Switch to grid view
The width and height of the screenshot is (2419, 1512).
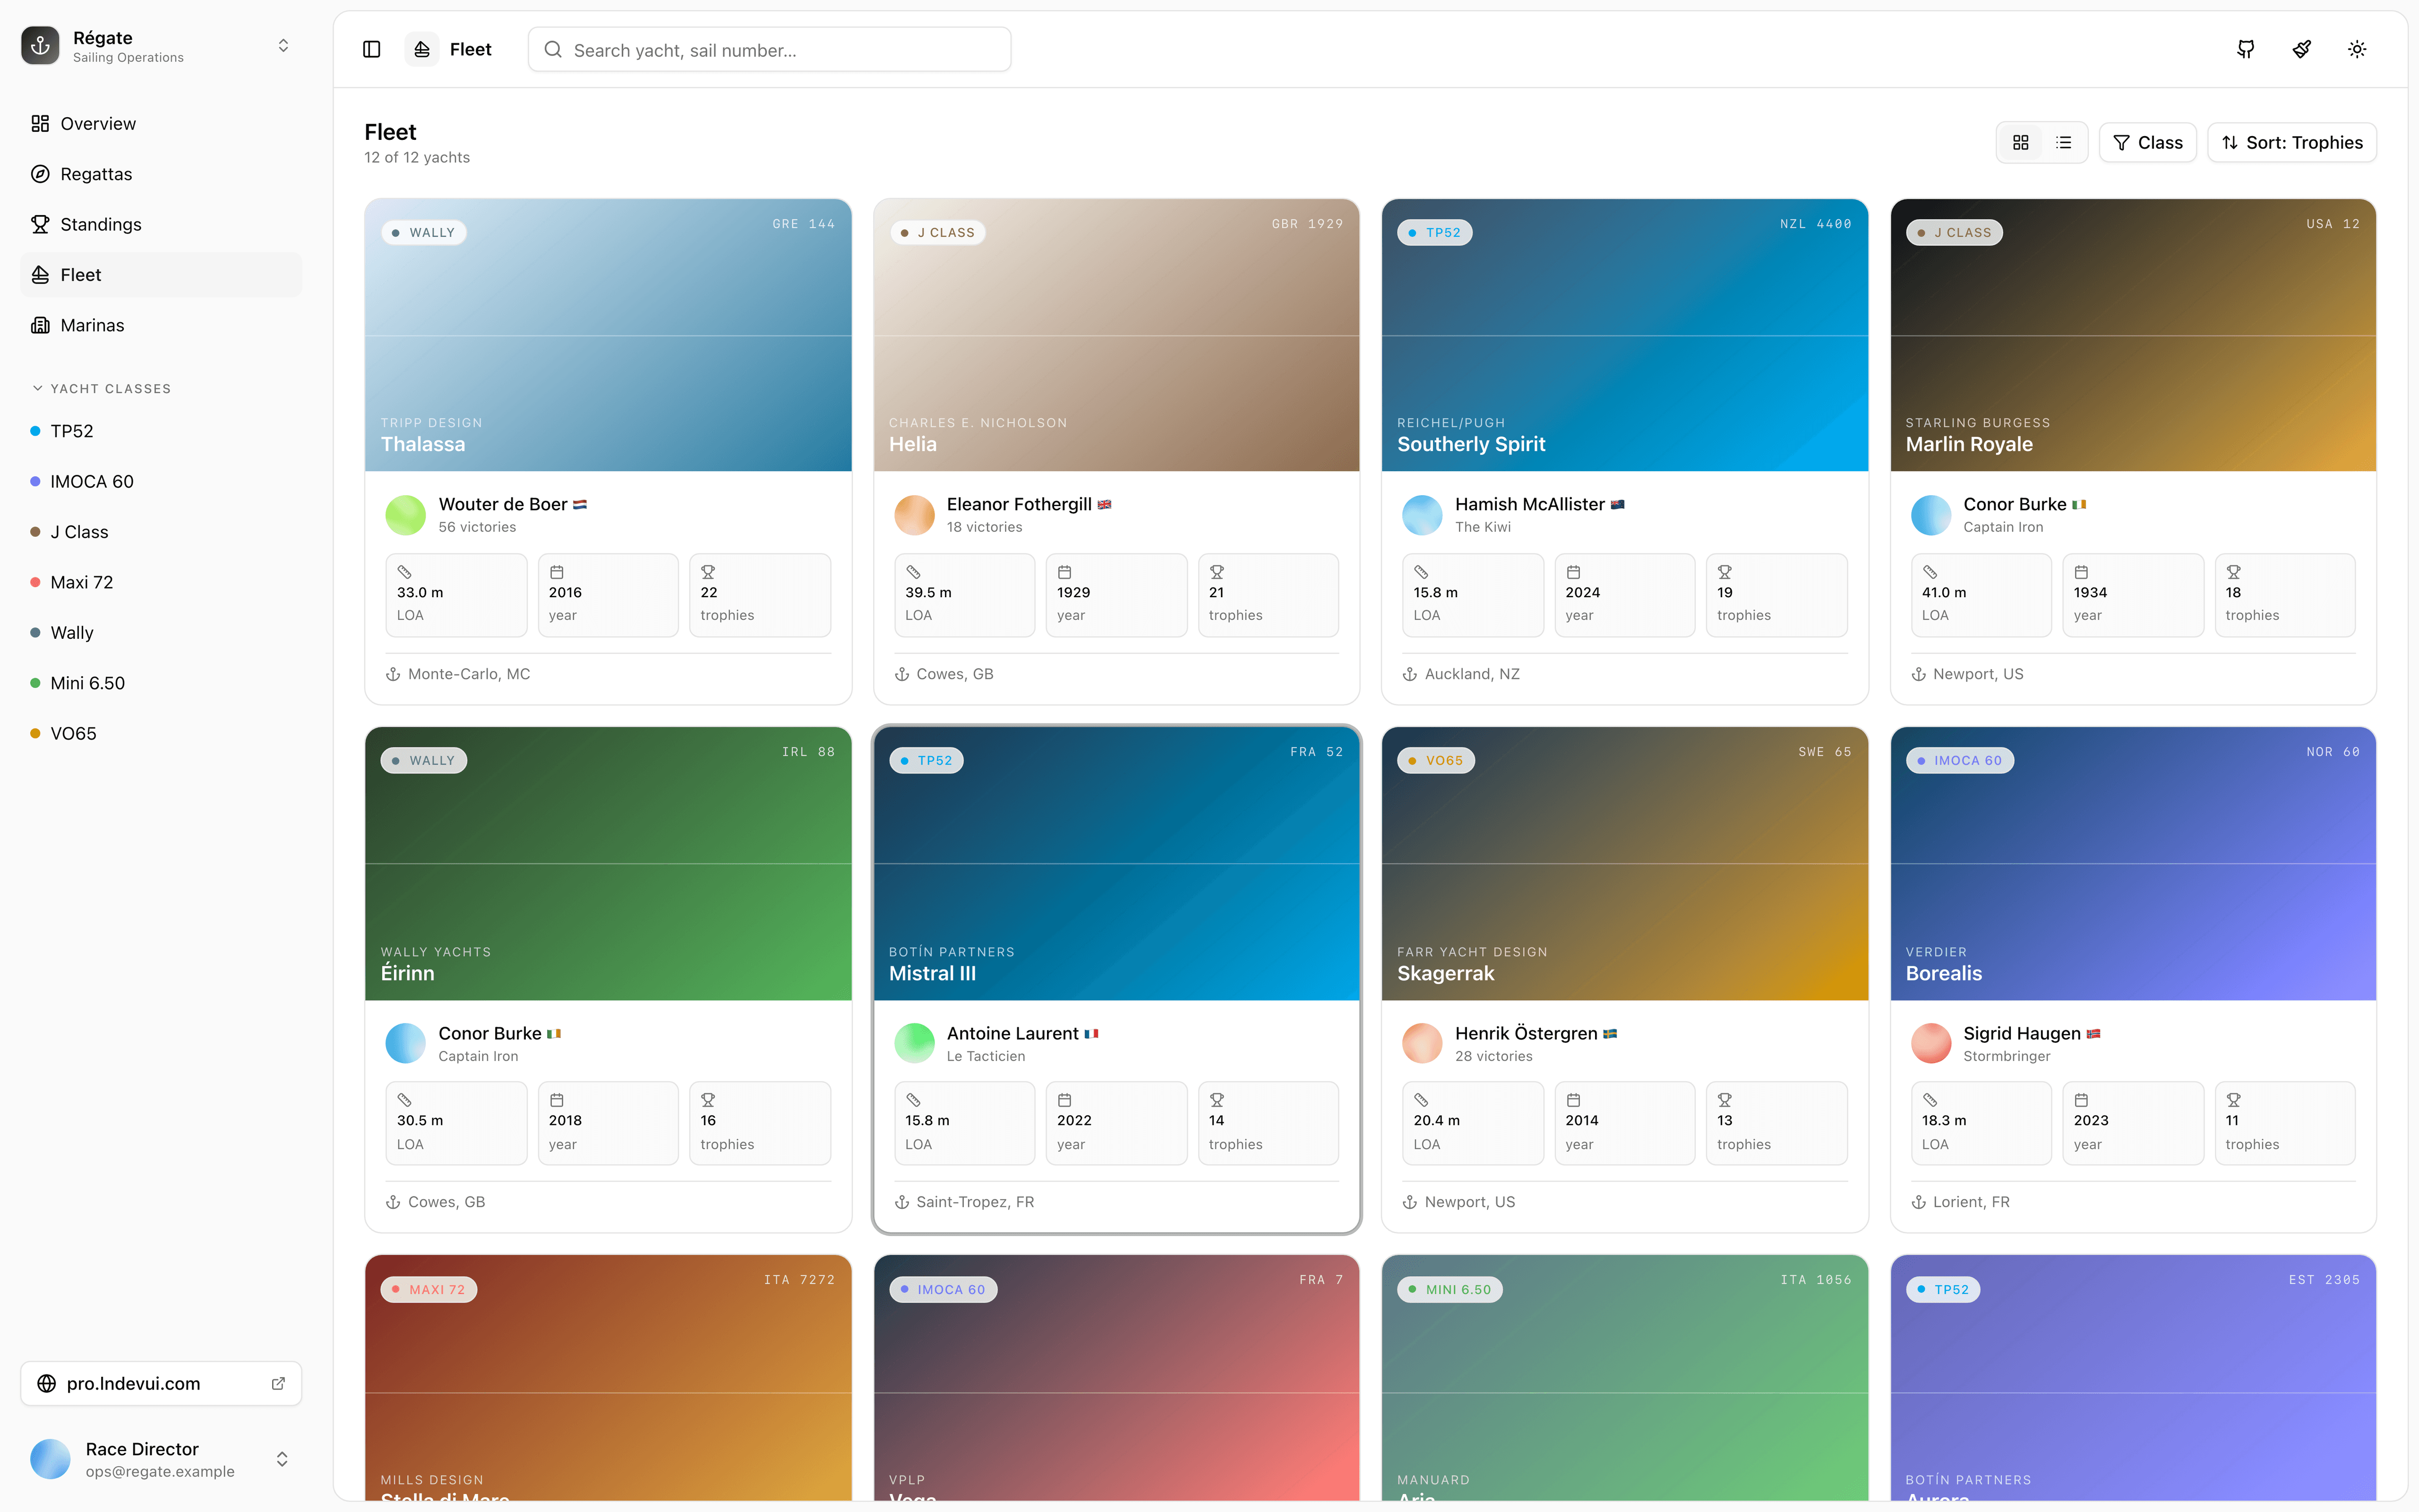2020,143
